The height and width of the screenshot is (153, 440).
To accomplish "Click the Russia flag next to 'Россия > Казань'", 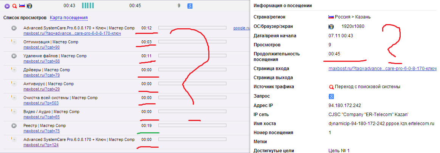I will coord(331,17).
